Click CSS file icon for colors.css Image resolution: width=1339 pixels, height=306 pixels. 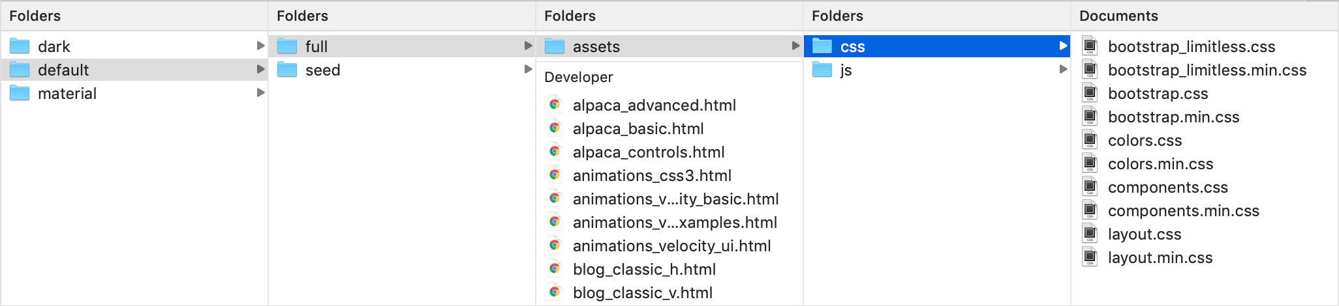1090,140
